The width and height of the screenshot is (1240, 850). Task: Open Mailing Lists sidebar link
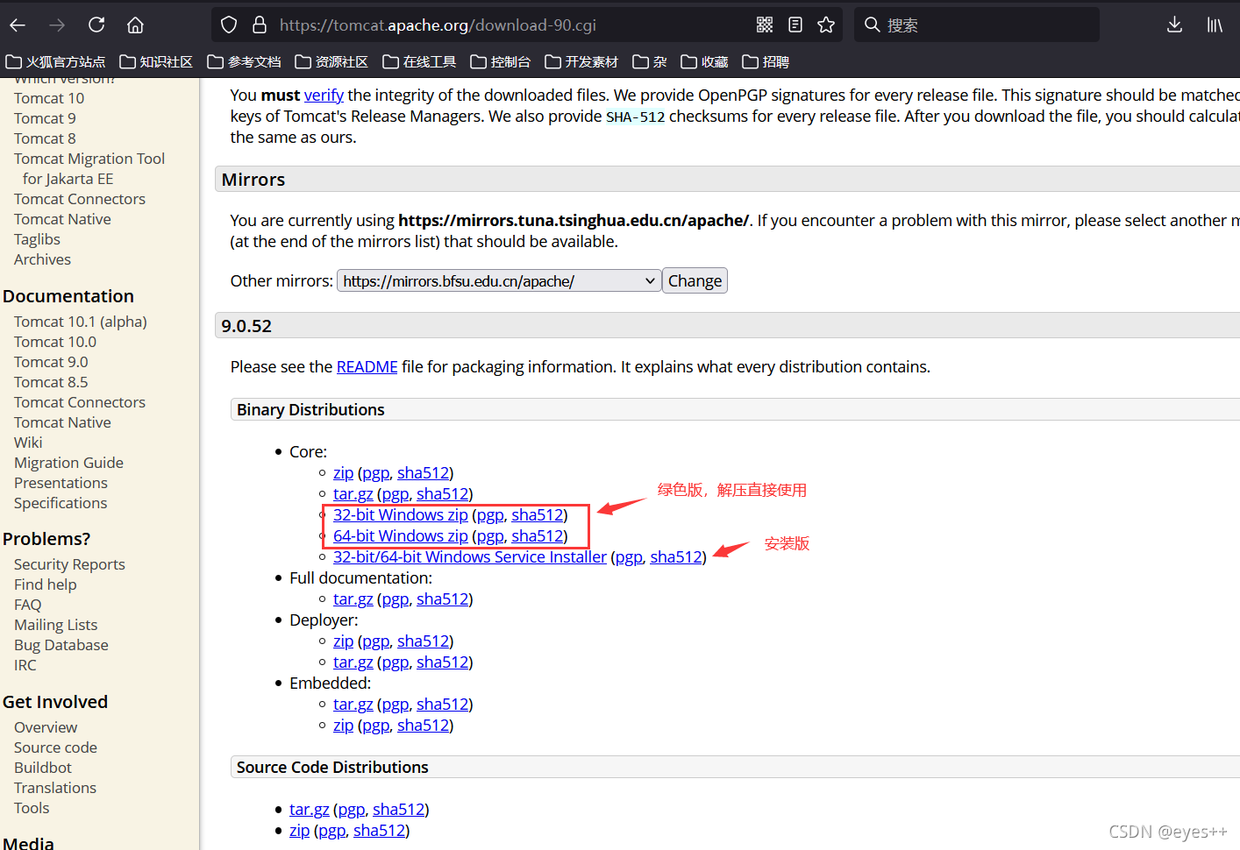coord(55,625)
